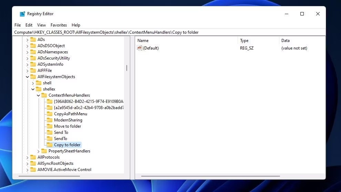The height and width of the screenshot is (192, 341).
Task: Click the "(value not set)" data cell
Action: (x=294, y=48)
